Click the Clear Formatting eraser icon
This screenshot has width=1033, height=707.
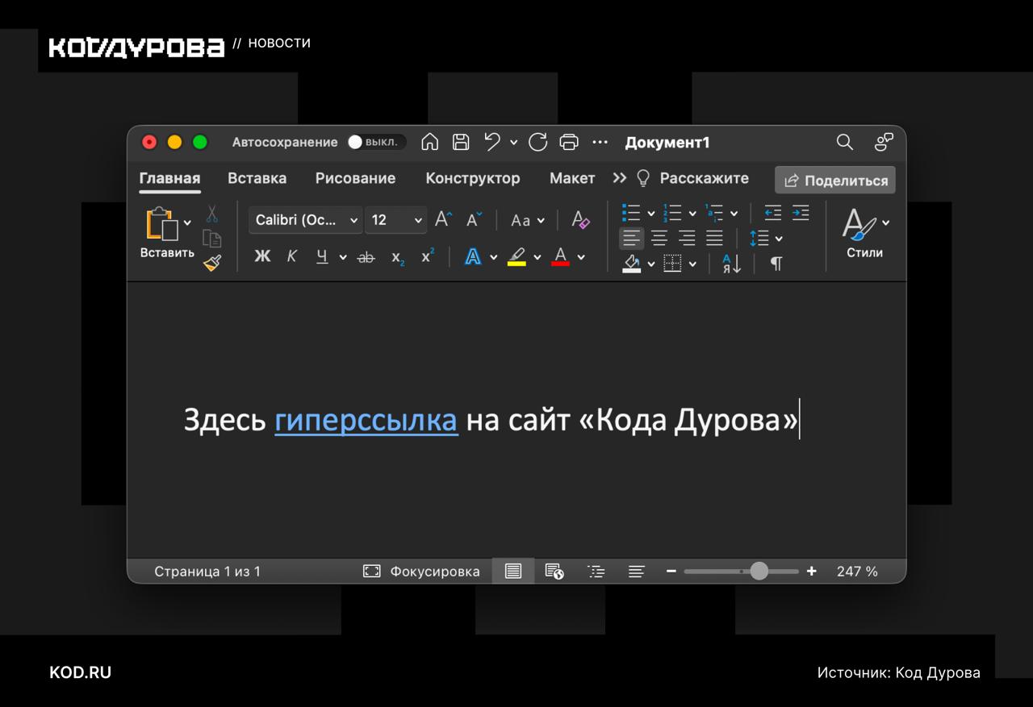pos(580,220)
